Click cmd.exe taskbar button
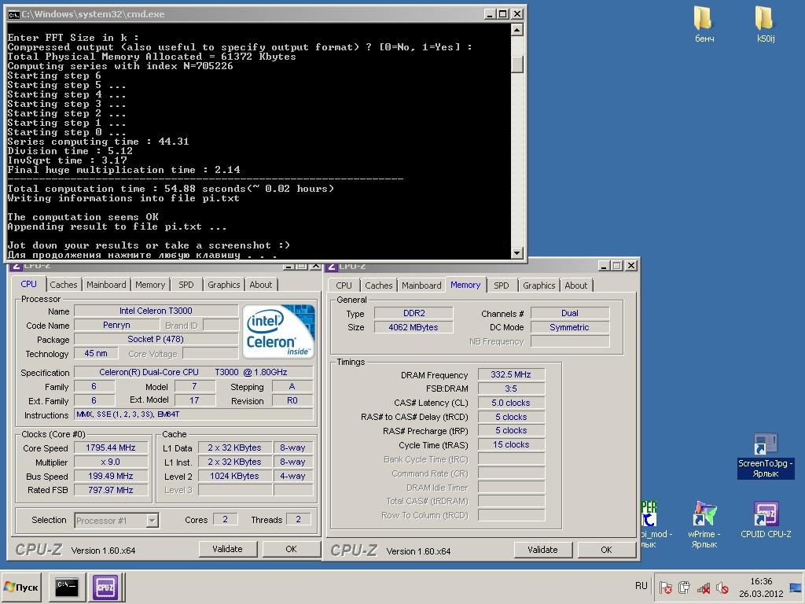The height and width of the screenshot is (604, 805). click(x=67, y=587)
